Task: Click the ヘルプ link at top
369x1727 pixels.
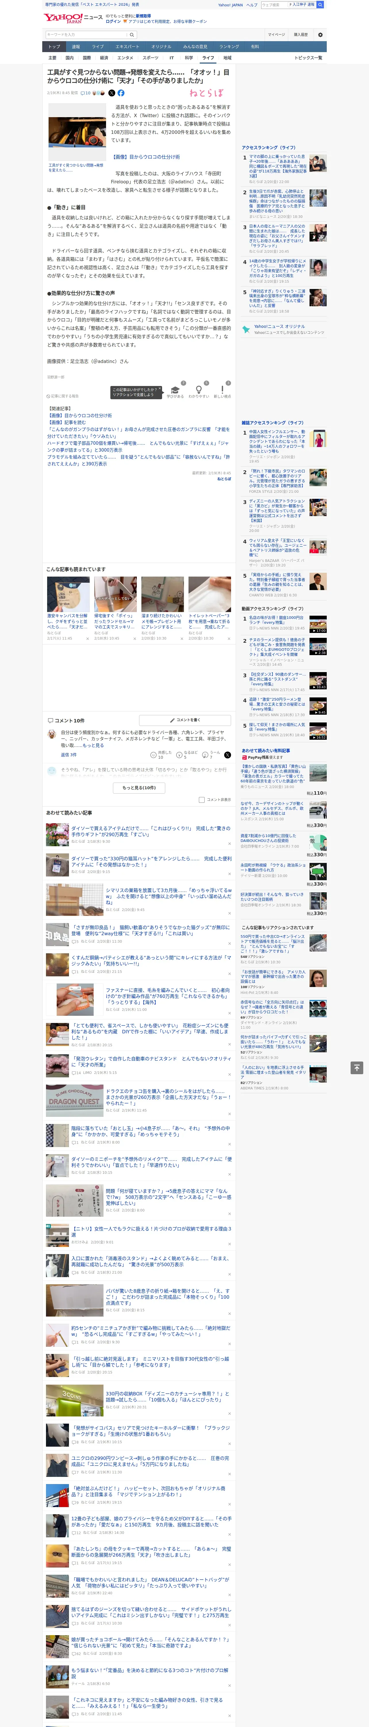Action: pos(252,5)
